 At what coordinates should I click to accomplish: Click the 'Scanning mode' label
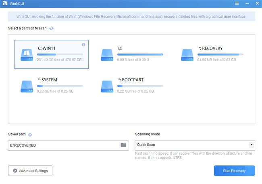[148, 134]
